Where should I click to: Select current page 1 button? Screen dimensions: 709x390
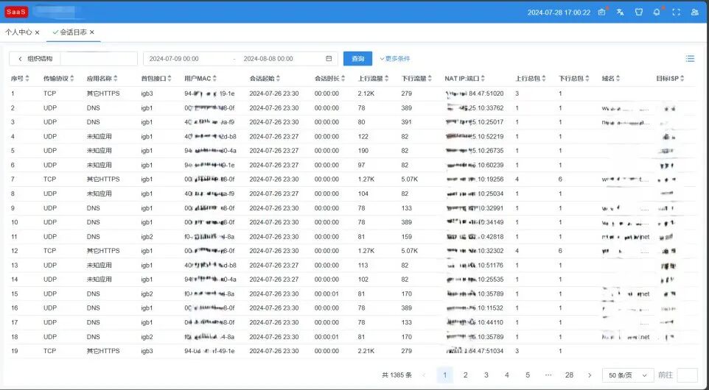[445, 375]
